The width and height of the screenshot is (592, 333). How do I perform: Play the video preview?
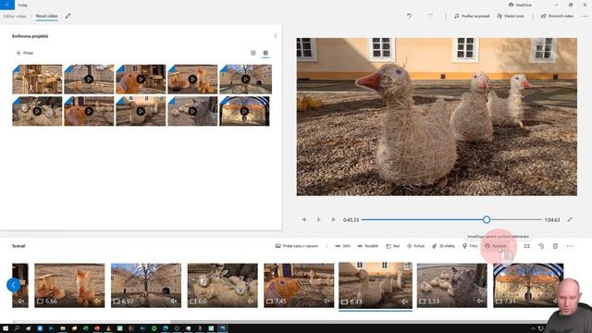pos(318,219)
